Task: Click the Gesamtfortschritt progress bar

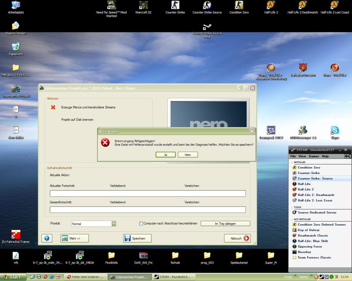Action: (x=148, y=210)
